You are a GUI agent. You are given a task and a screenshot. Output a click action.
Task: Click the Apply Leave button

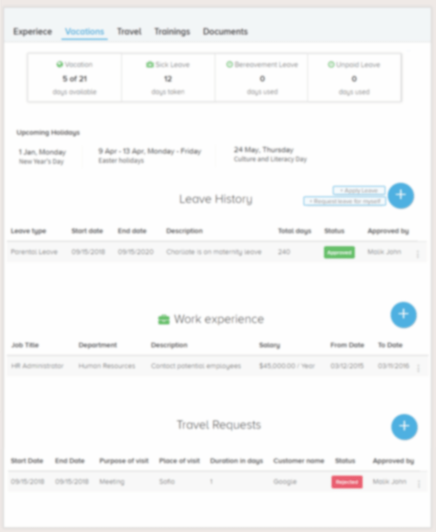359,190
